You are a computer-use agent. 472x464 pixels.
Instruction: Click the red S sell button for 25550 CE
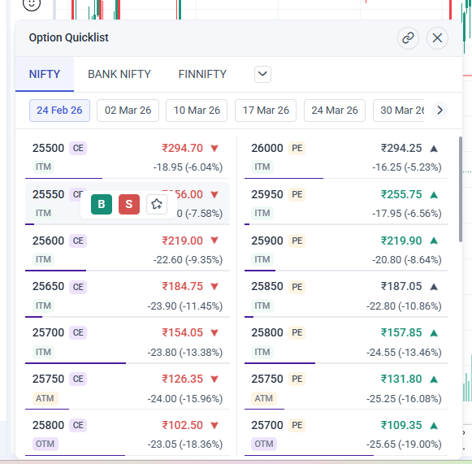point(129,204)
